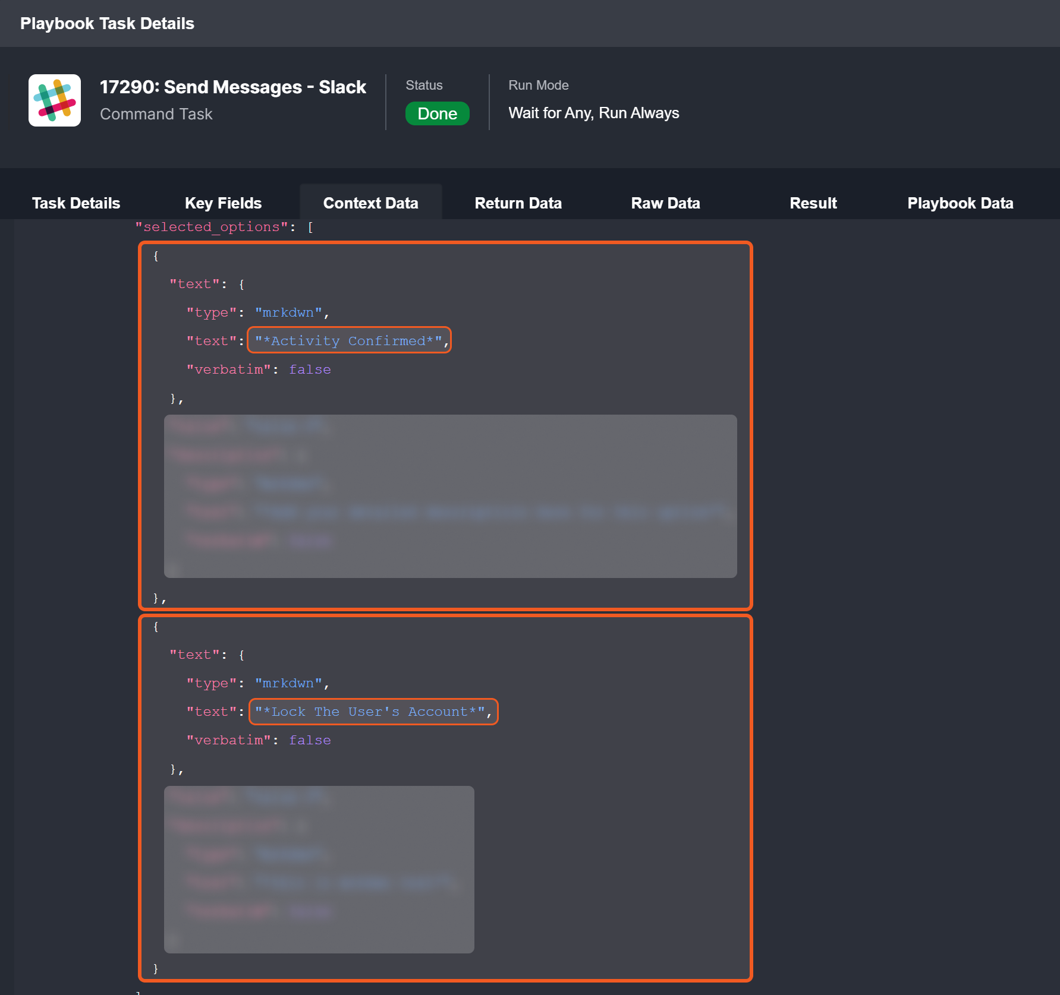Click the 'Wait for Any, Run Always' text
The image size is (1060, 995).
(593, 113)
